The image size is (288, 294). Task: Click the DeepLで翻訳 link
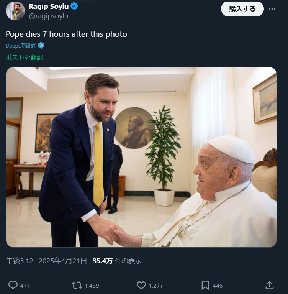coord(21,46)
